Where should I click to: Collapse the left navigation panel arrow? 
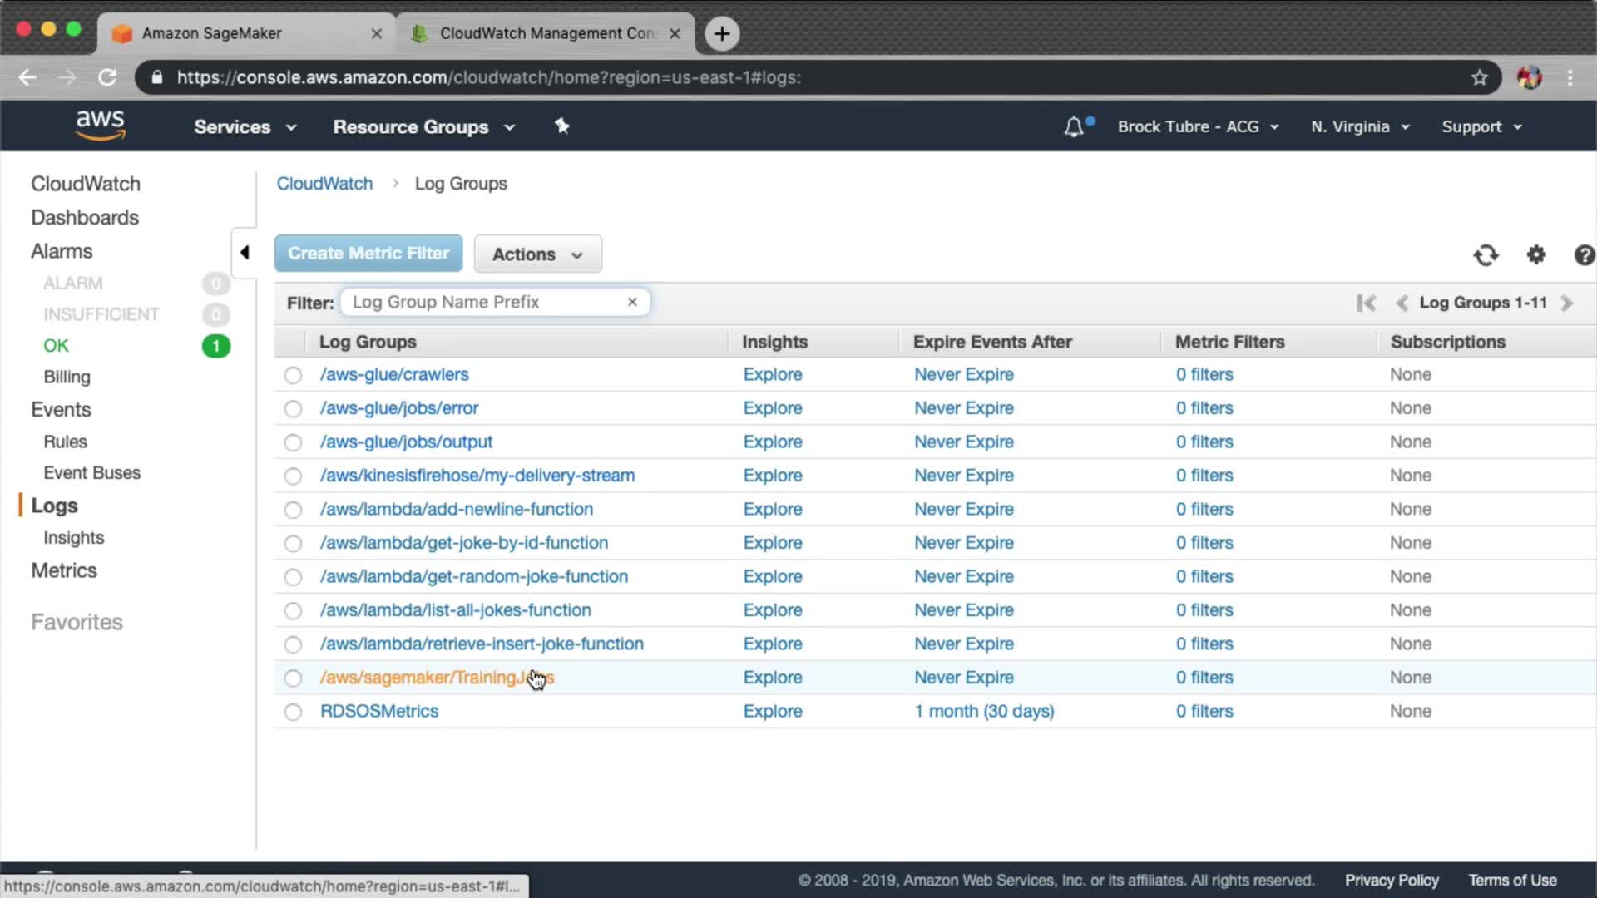pyautogui.click(x=245, y=252)
